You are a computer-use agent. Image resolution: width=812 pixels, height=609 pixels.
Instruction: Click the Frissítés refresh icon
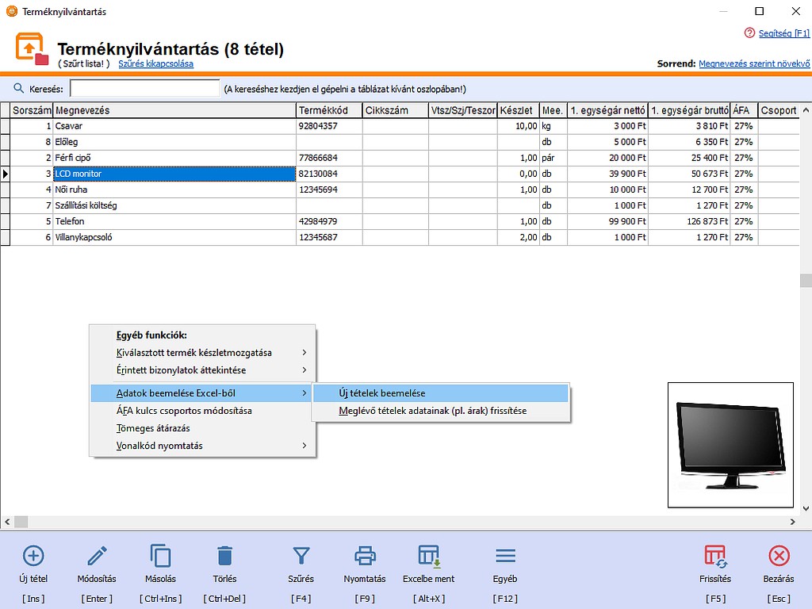click(715, 556)
